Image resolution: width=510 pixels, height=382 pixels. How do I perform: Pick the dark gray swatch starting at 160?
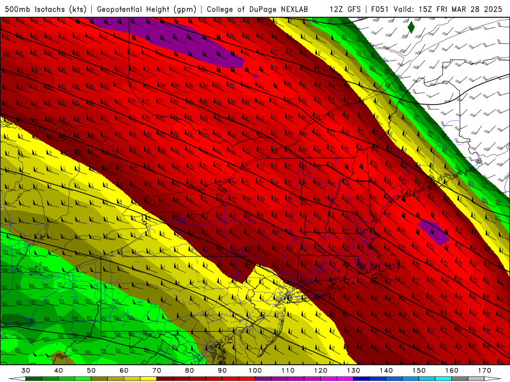[460, 379]
